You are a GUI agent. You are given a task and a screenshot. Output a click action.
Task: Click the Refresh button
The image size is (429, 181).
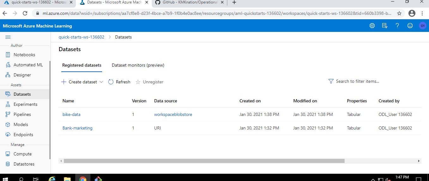[x=119, y=82]
